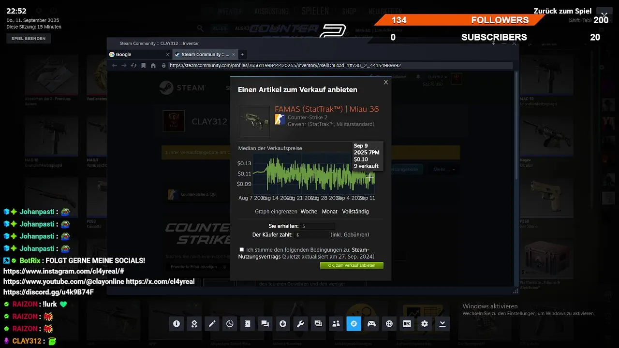
Task: Open the screenshots gallery icon
Action: 318,324
